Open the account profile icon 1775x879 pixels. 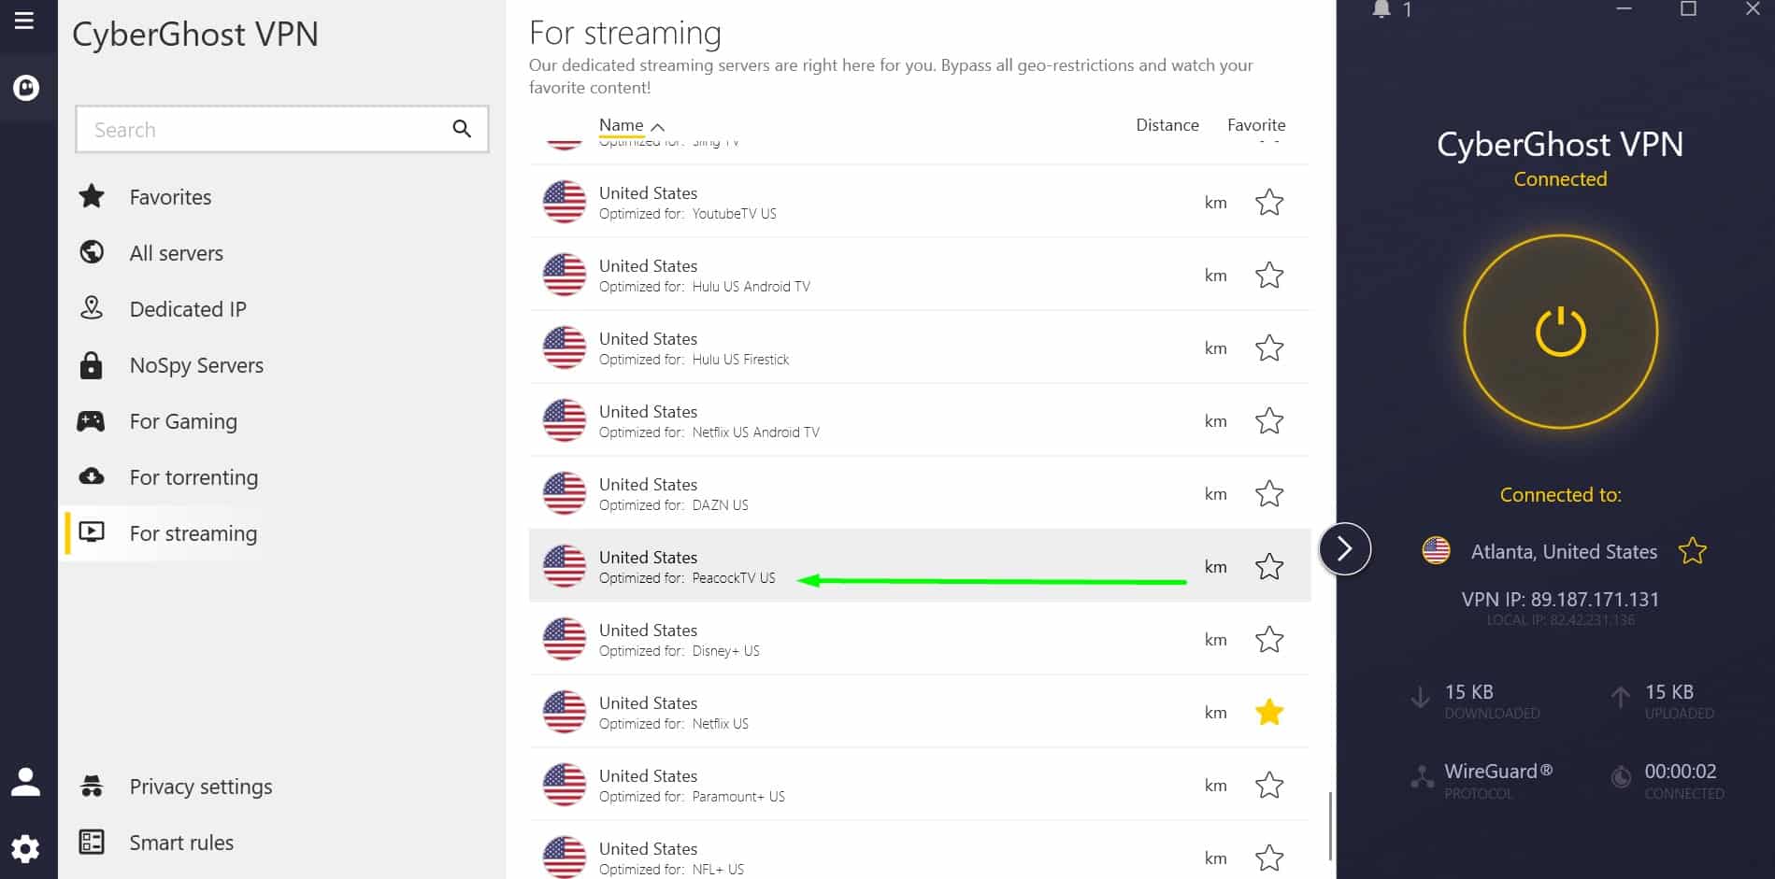click(x=25, y=782)
